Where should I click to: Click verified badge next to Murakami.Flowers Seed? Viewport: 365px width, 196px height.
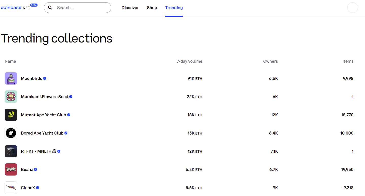pyautogui.click(x=71, y=97)
